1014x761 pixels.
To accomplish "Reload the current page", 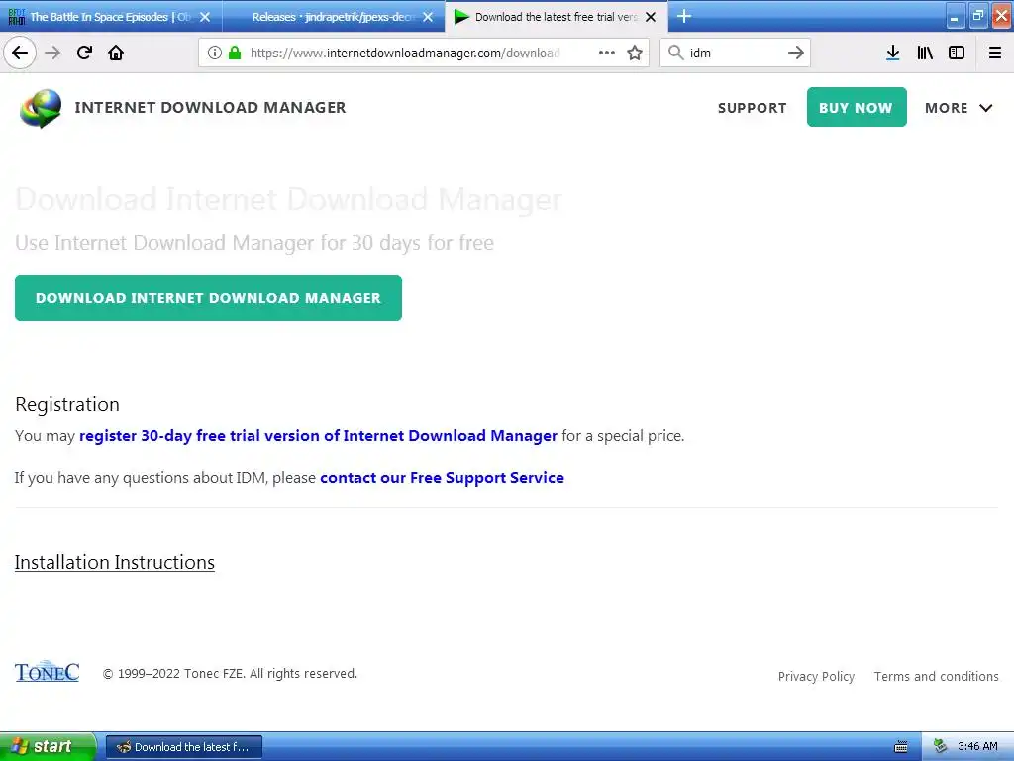I will (84, 53).
